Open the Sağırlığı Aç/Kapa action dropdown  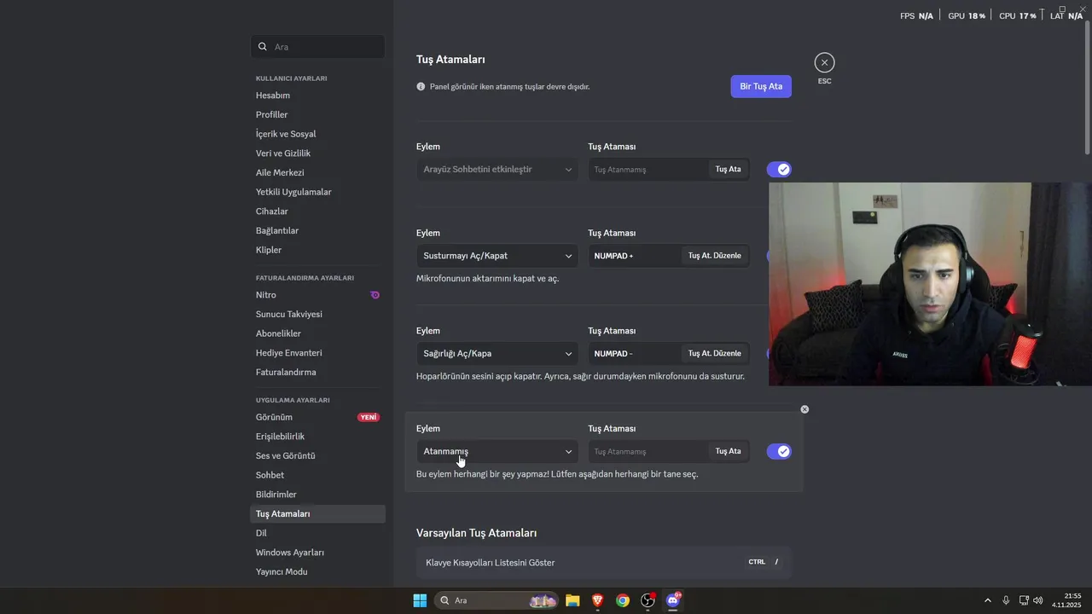tap(497, 353)
